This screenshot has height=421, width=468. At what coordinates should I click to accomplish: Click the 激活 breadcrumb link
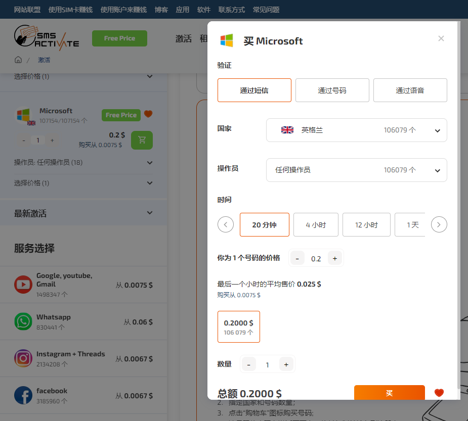coord(44,60)
